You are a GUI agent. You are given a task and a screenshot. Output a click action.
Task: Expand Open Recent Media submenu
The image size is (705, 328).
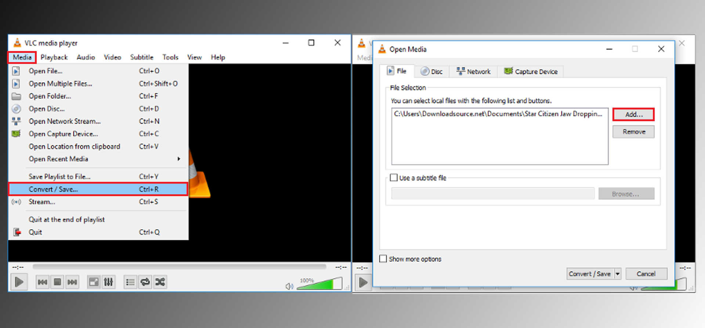98,159
